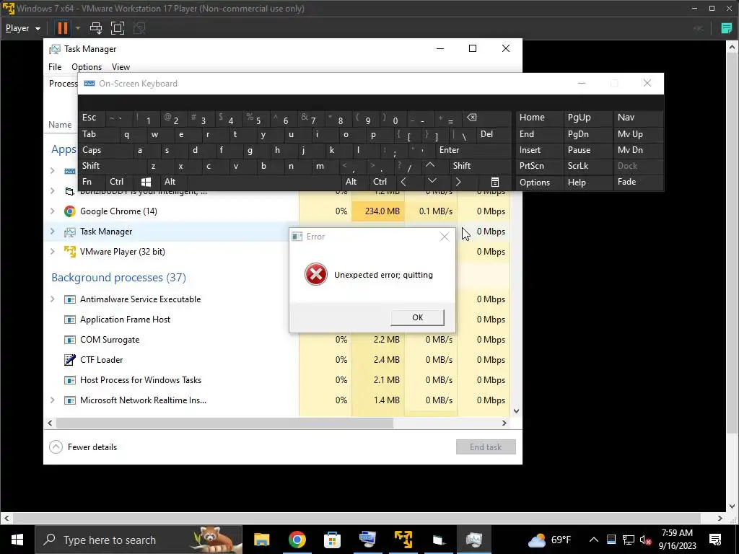Toggle right Shift on On-Screen Keyboard

coord(480,166)
